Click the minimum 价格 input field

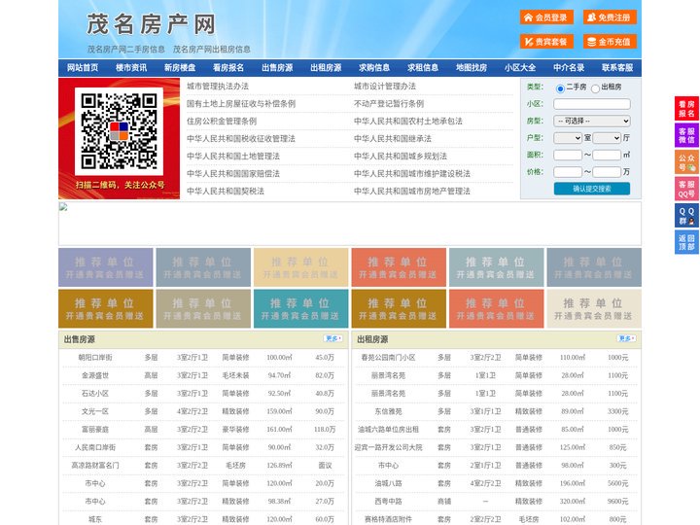coord(568,172)
